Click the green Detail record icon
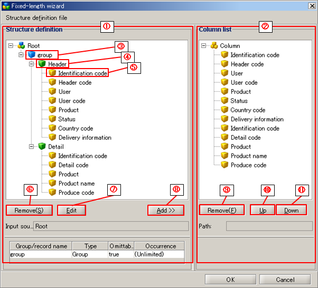This screenshot has height=288, width=318. [x=42, y=147]
